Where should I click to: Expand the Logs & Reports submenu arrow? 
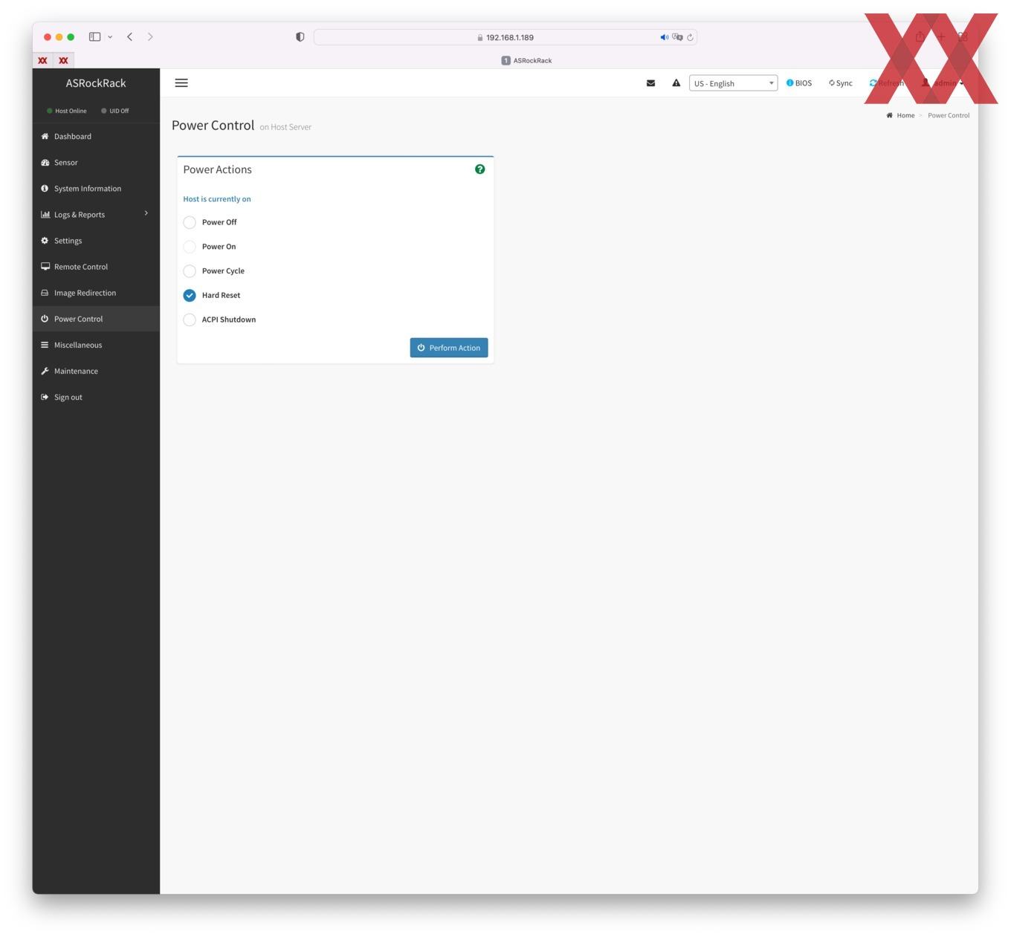point(146,213)
